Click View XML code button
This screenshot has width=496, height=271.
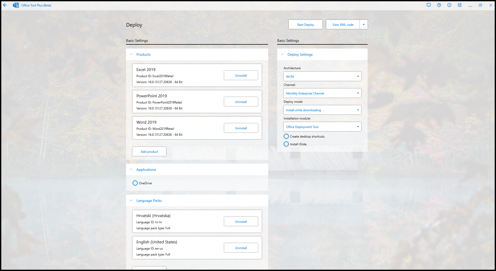[x=343, y=25]
